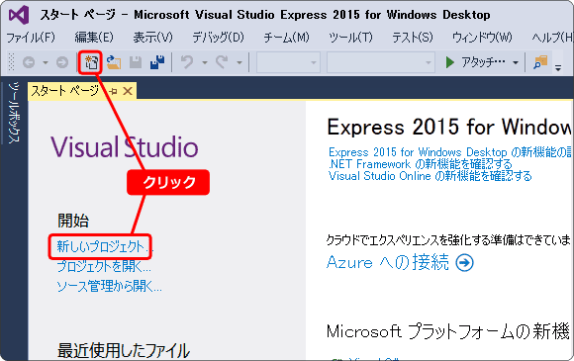Open the 編集(E) menu
Screen dimensions: 574x361
[94, 37]
